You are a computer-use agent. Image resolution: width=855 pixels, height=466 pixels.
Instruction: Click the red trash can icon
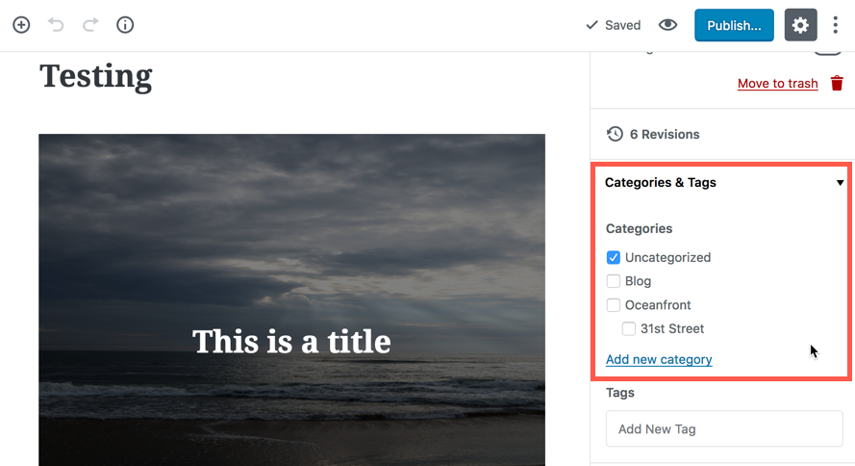click(x=837, y=84)
